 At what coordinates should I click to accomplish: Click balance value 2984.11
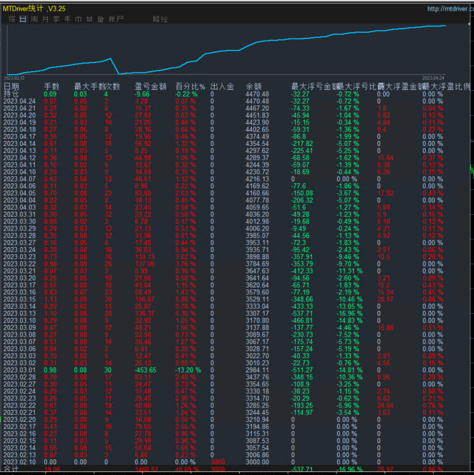click(x=257, y=370)
